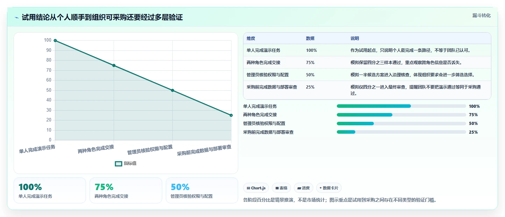
Task: Click the 50% label beside progress bar
Action: [x=473, y=124]
